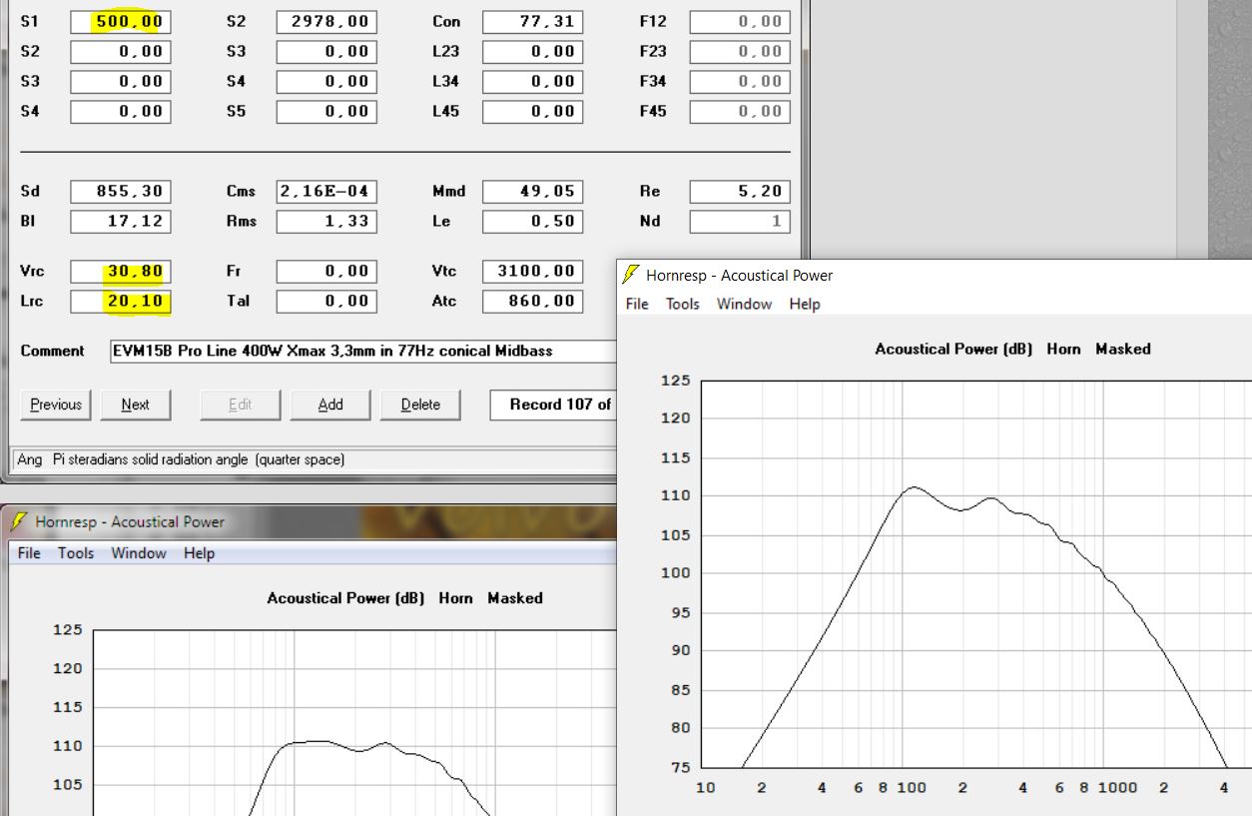The width and height of the screenshot is (1252, 816).
Task: Select the S5 input field
Action: tap(326, 112)
